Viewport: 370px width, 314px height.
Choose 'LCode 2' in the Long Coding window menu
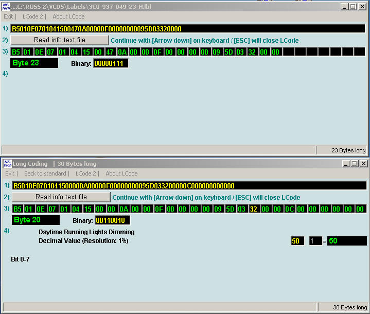[86, 173]
